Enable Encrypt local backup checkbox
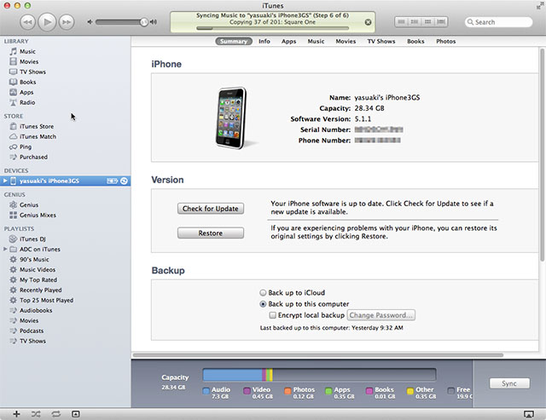546x420 pixels. tap(271, 314)
